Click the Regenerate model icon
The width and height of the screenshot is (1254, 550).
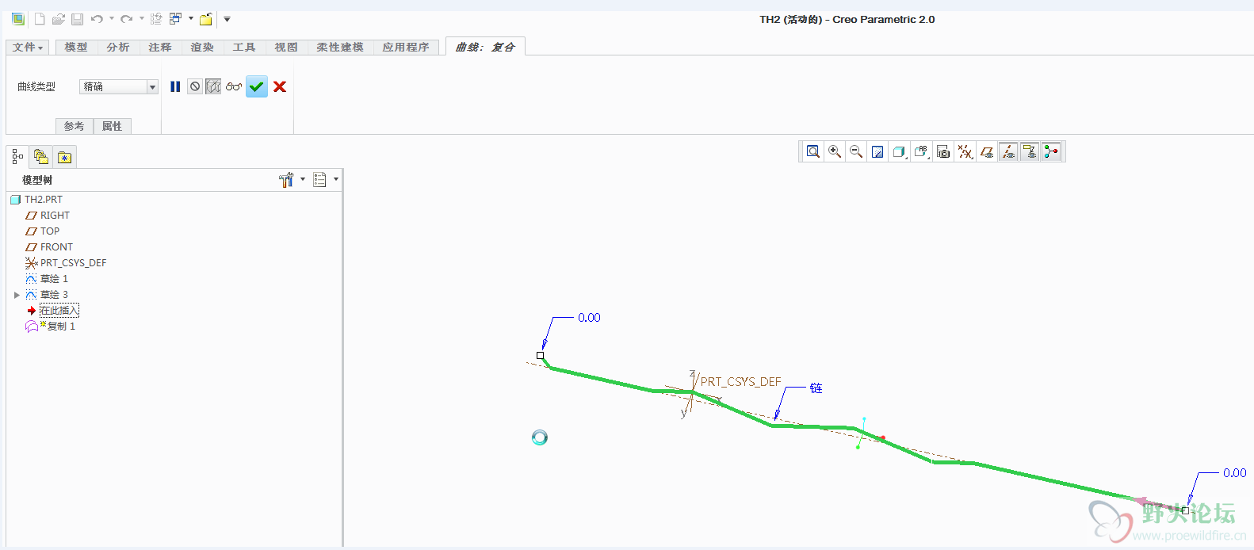click(x=156, y=19)
